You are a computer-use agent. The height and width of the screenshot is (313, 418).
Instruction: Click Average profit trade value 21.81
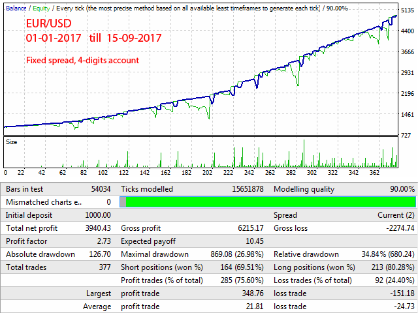tap(255, 306)
